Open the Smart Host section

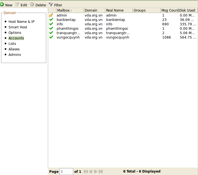coord(18,27)
